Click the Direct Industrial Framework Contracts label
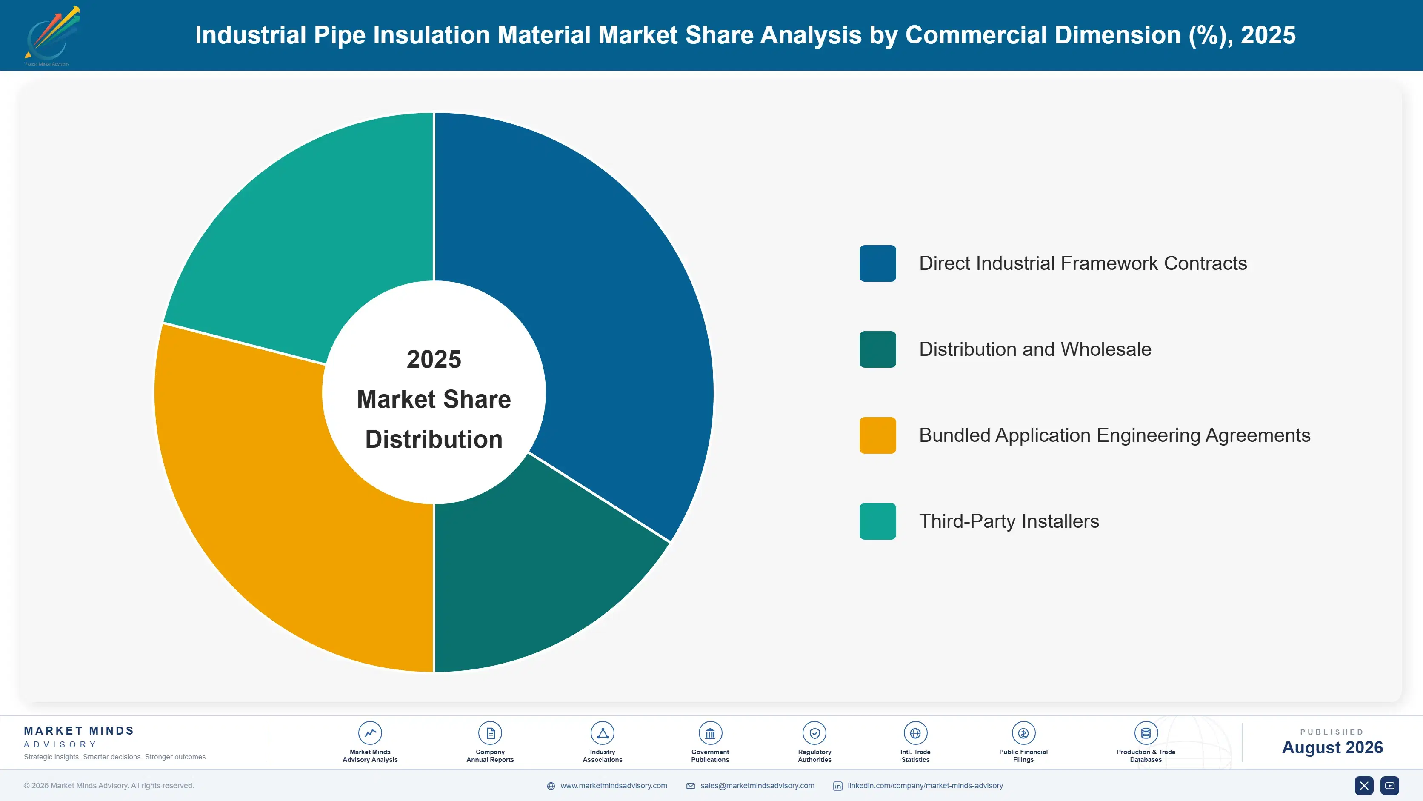Image resolution: width=1423 pixels, height=801 pixels. pos(1083,263)
